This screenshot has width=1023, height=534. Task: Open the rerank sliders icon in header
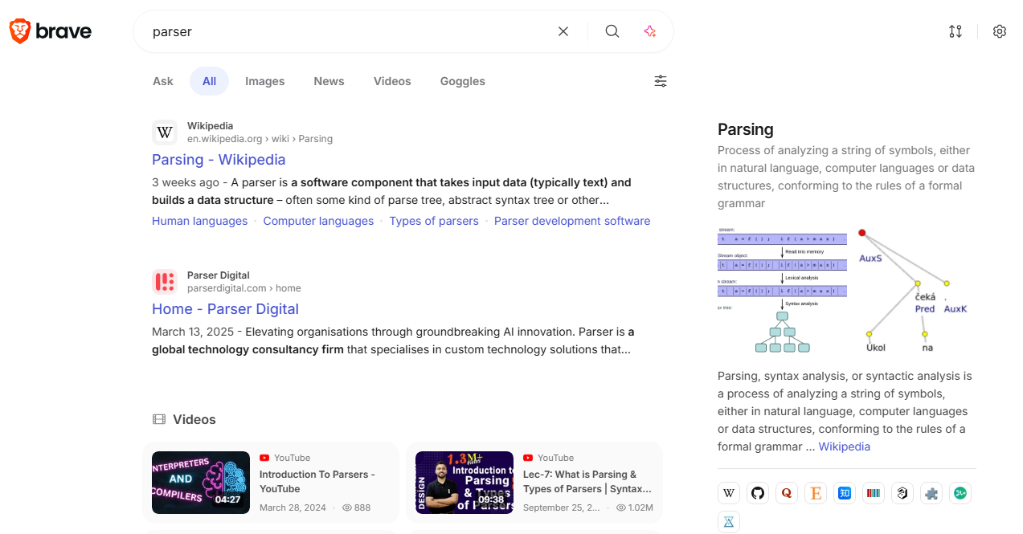click(955, 31)
